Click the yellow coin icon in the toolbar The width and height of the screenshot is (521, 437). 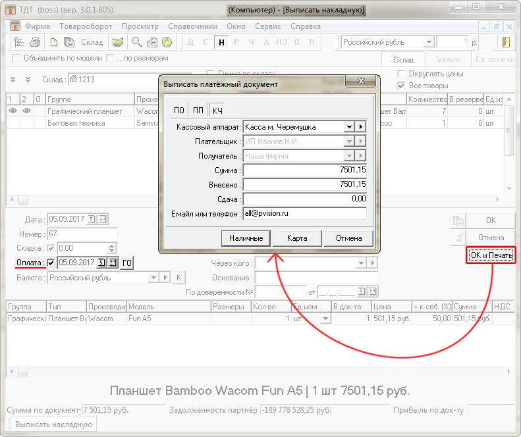tap(167, 42)
